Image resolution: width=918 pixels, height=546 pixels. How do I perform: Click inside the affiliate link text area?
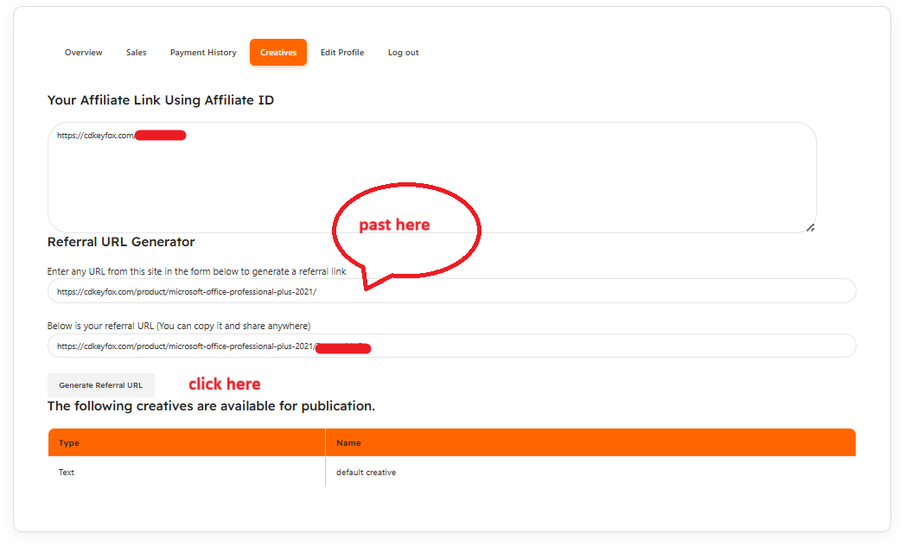point(431,181)
